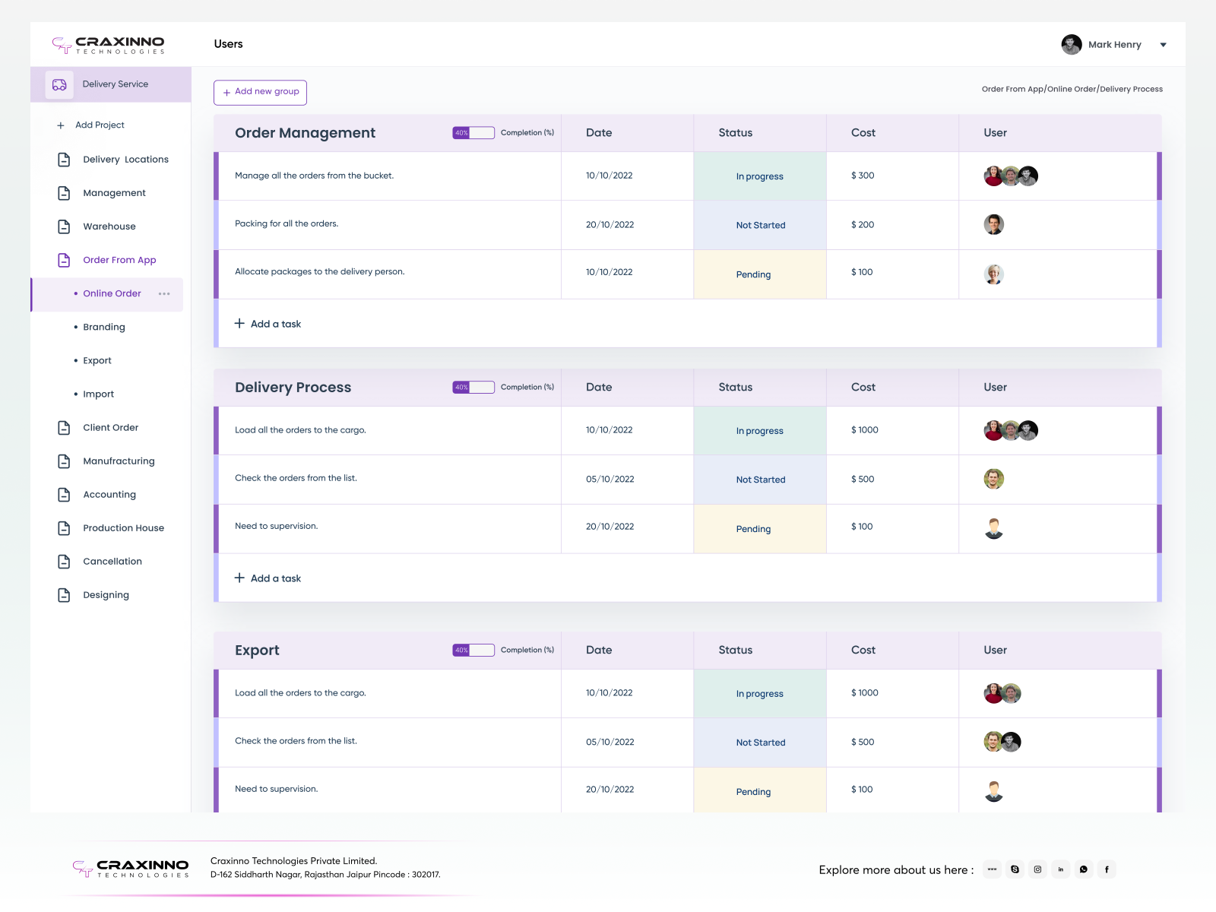
Task: Select Branding under Online Order
Action: pos(104,327)
